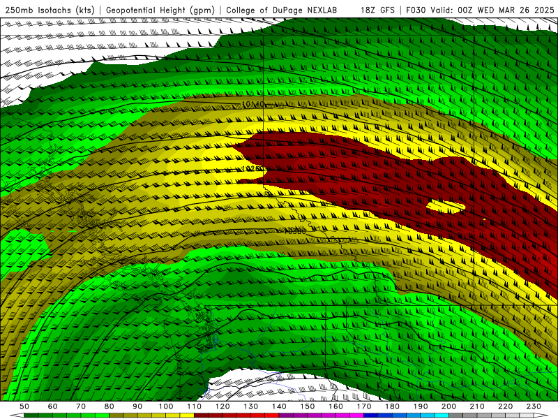This screenshot has height=419, width=558.
Task: Select the bright red swatch ending at 140
Action: pos(272,416)
